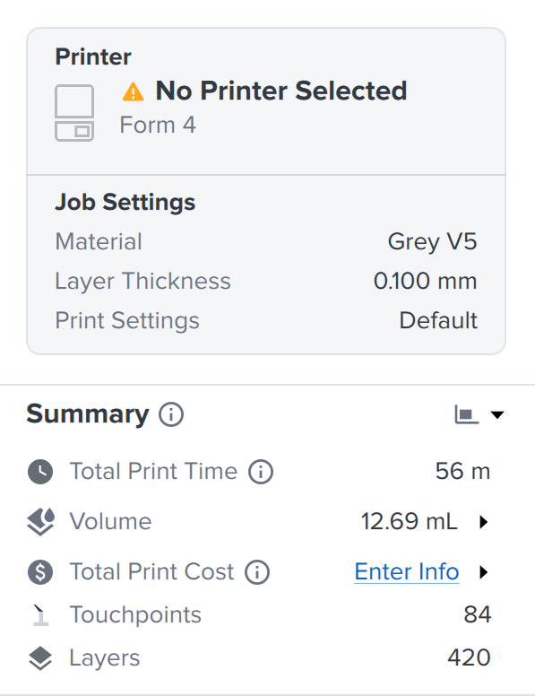
Task: Click the Total Print Cost dollar icon
Action: 40,571
